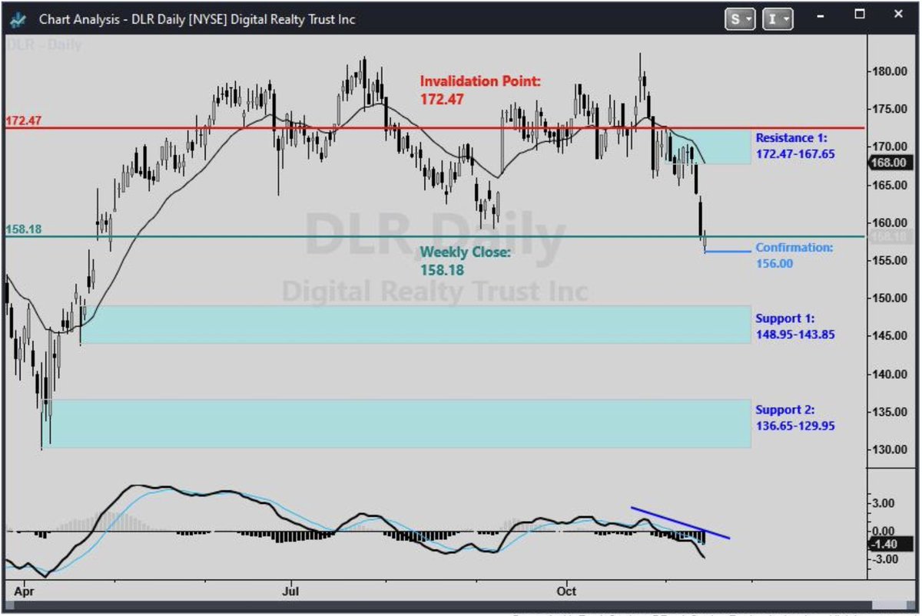Screen dimensions: 922x616
Task: Close the Chart Analysis window
Action: pyautogui.click(x=897, y=15)
